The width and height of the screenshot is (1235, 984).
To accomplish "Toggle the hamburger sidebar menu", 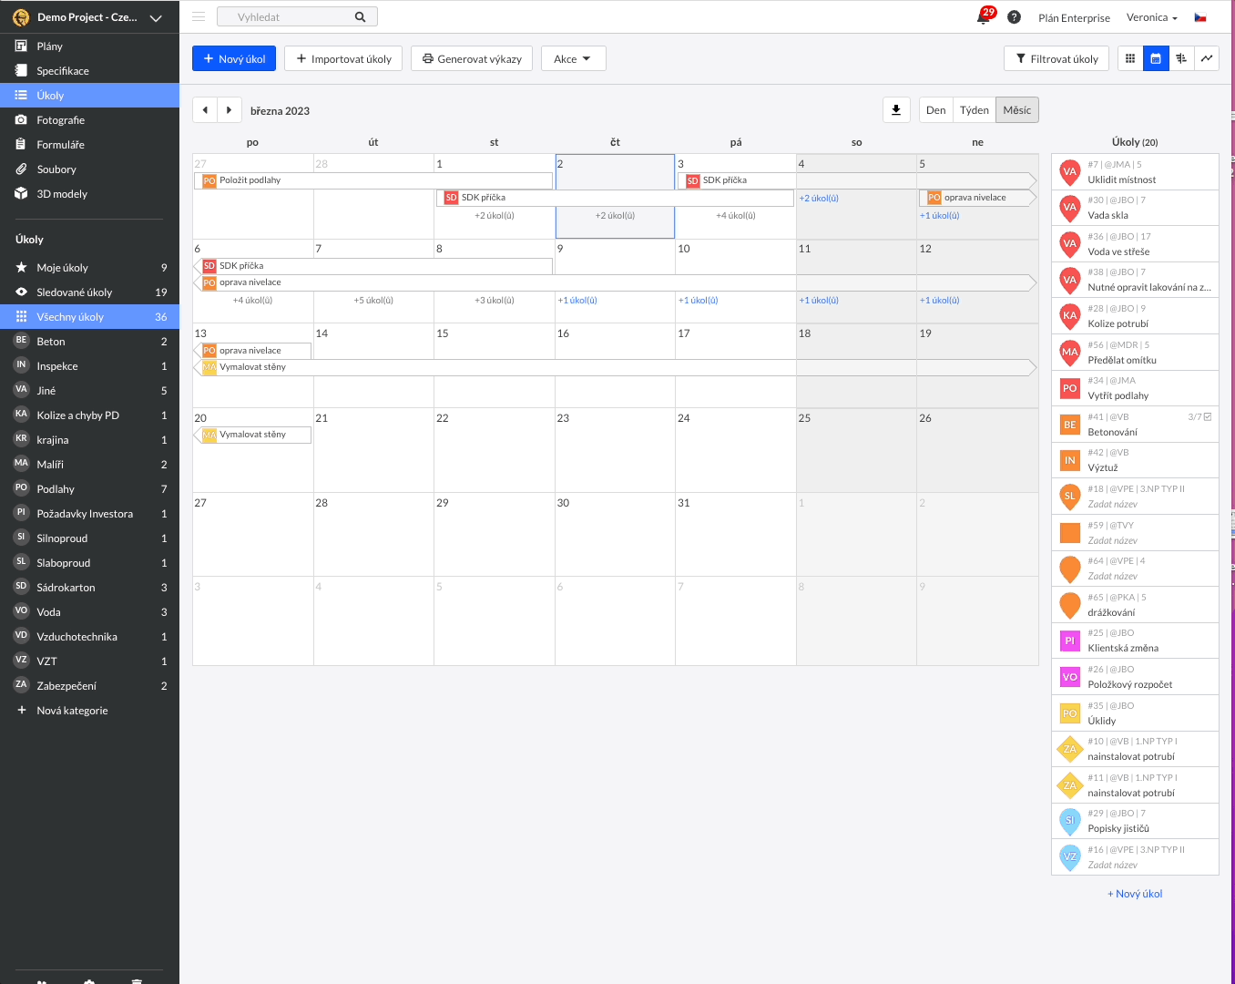I will 199,16.
